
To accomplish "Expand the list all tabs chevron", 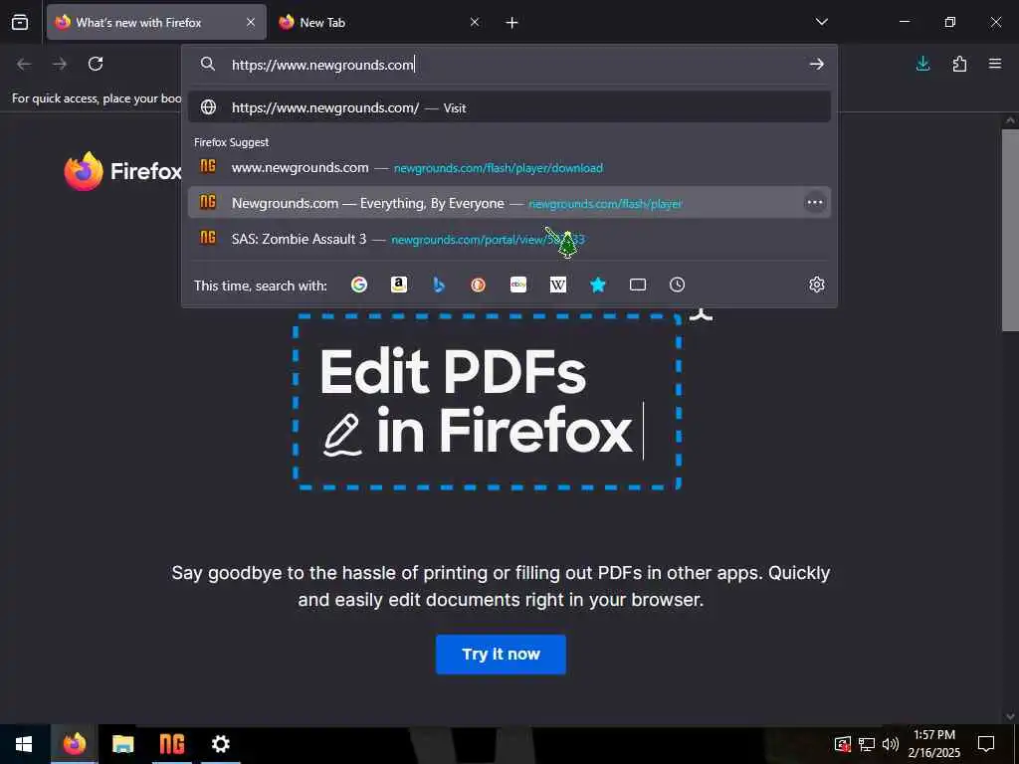I will pos(821,22).
